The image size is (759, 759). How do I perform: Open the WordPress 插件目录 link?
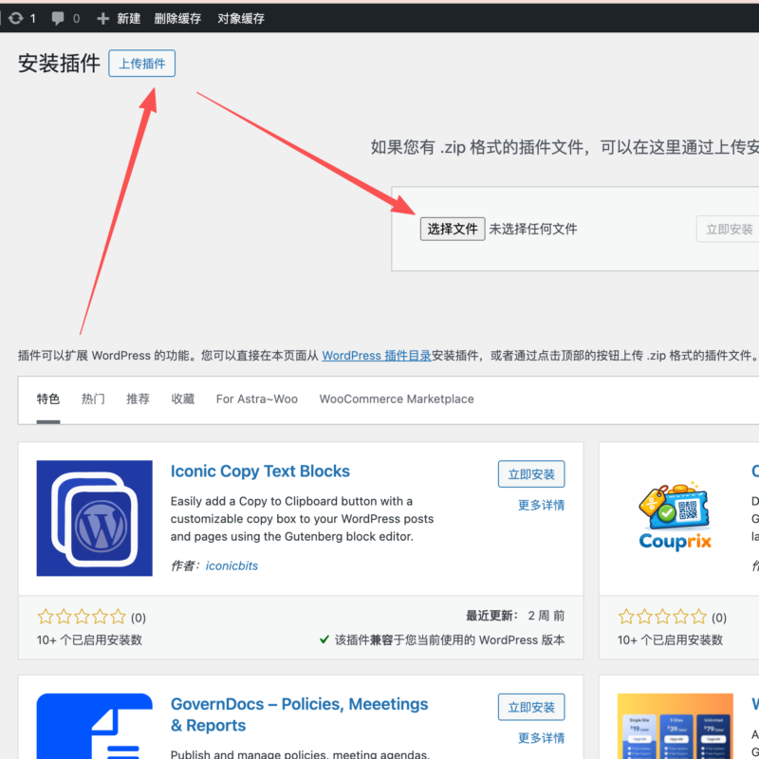pyautogui.click(x=377, y=356)
